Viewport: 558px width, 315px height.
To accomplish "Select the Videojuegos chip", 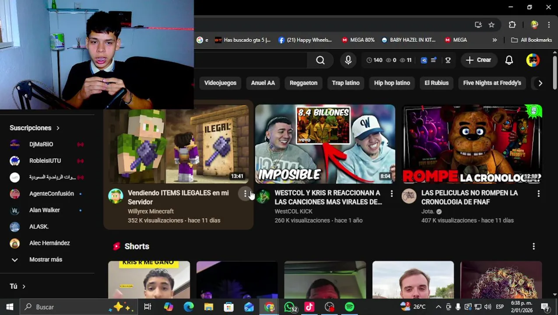I will pos(220,83).
